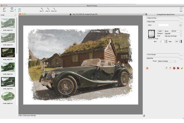Open the Select a Vintage preset dropdown

point(167,61)
